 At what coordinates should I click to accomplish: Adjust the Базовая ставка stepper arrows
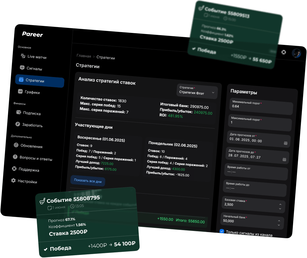280,207
